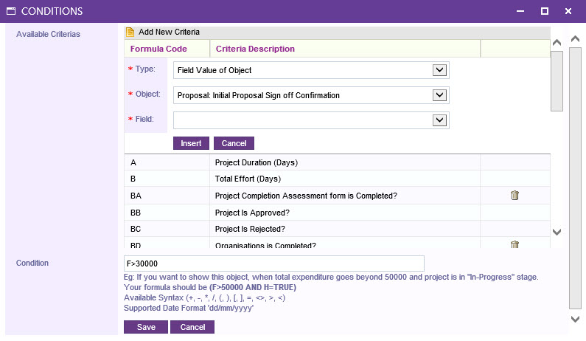Click the Conditions window icon in title bar
The height and width of the screenshot is (341, 586).
(11, 11)
